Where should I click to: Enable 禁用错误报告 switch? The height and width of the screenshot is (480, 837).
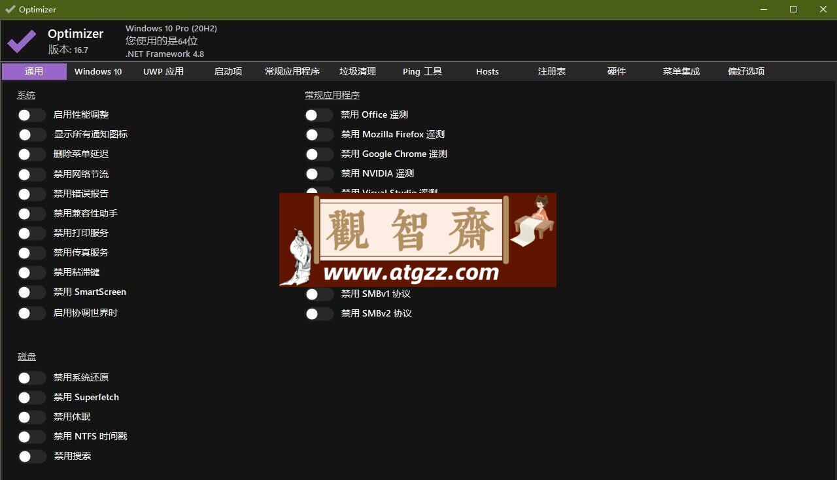pyautogui.click(x=31, y=194)
